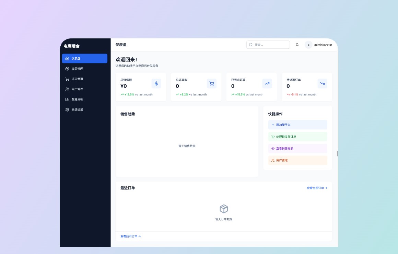The image size is (398, 254).
Task: Go to 商品管理 in the sidebar
Action: (x=84, y=69)
